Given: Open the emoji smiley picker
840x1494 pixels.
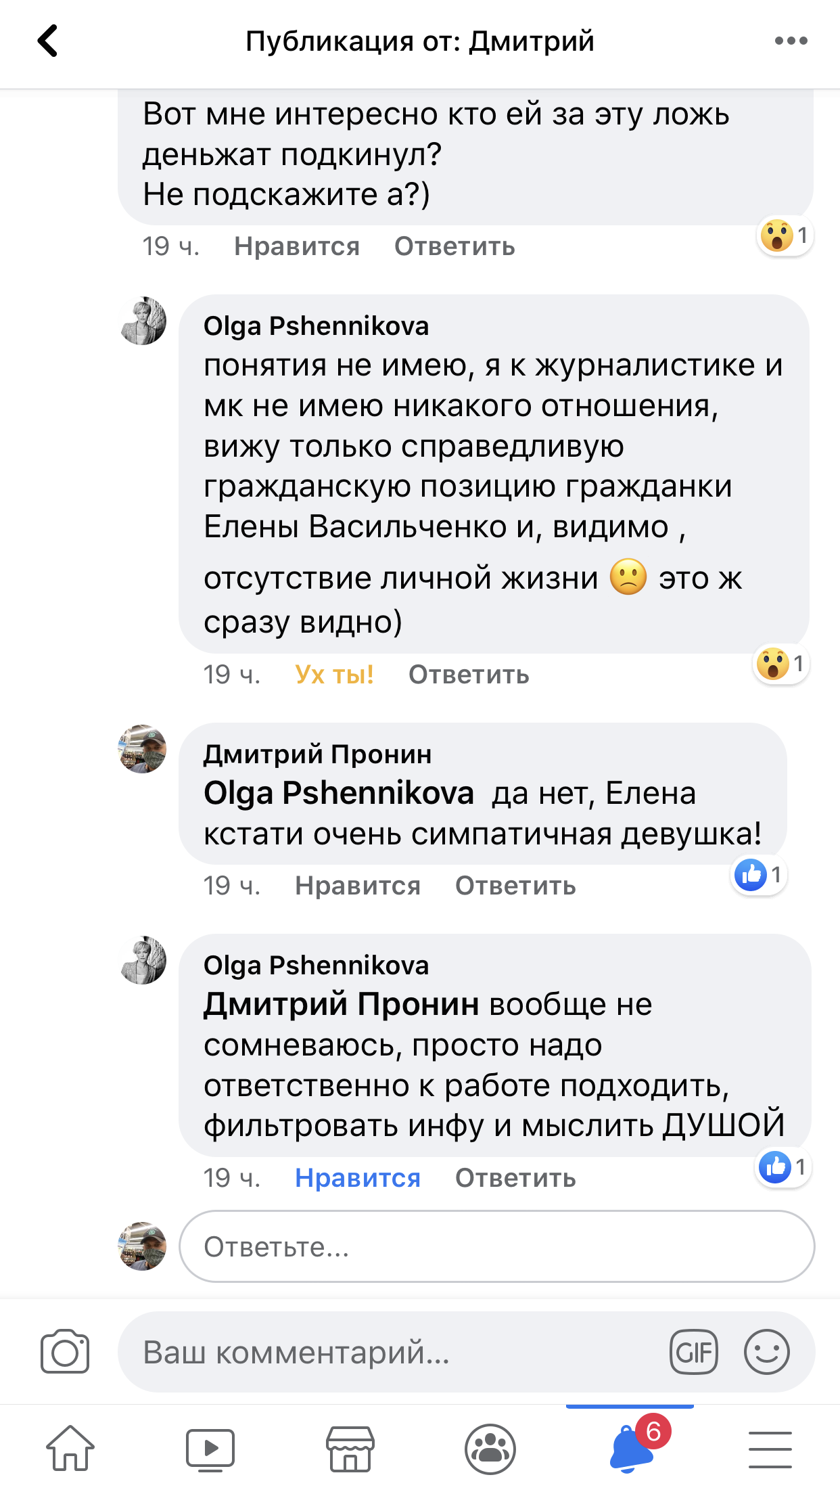Looking at the screenshot, I should pos(766,1352).
